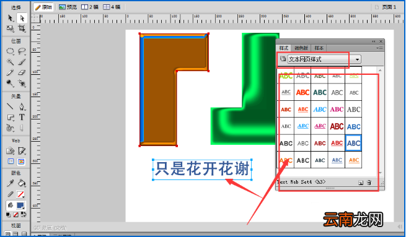Select the Crop tool
The height and width of the screenshot is (237, 406).
[22, 28]
